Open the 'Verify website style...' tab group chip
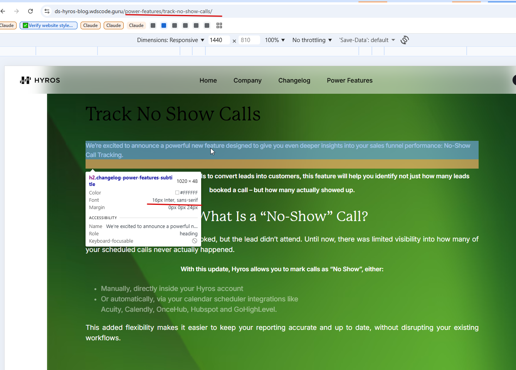The height and width of the screenshot is (370, 516). pyautogui.click(x=49, y=25)
